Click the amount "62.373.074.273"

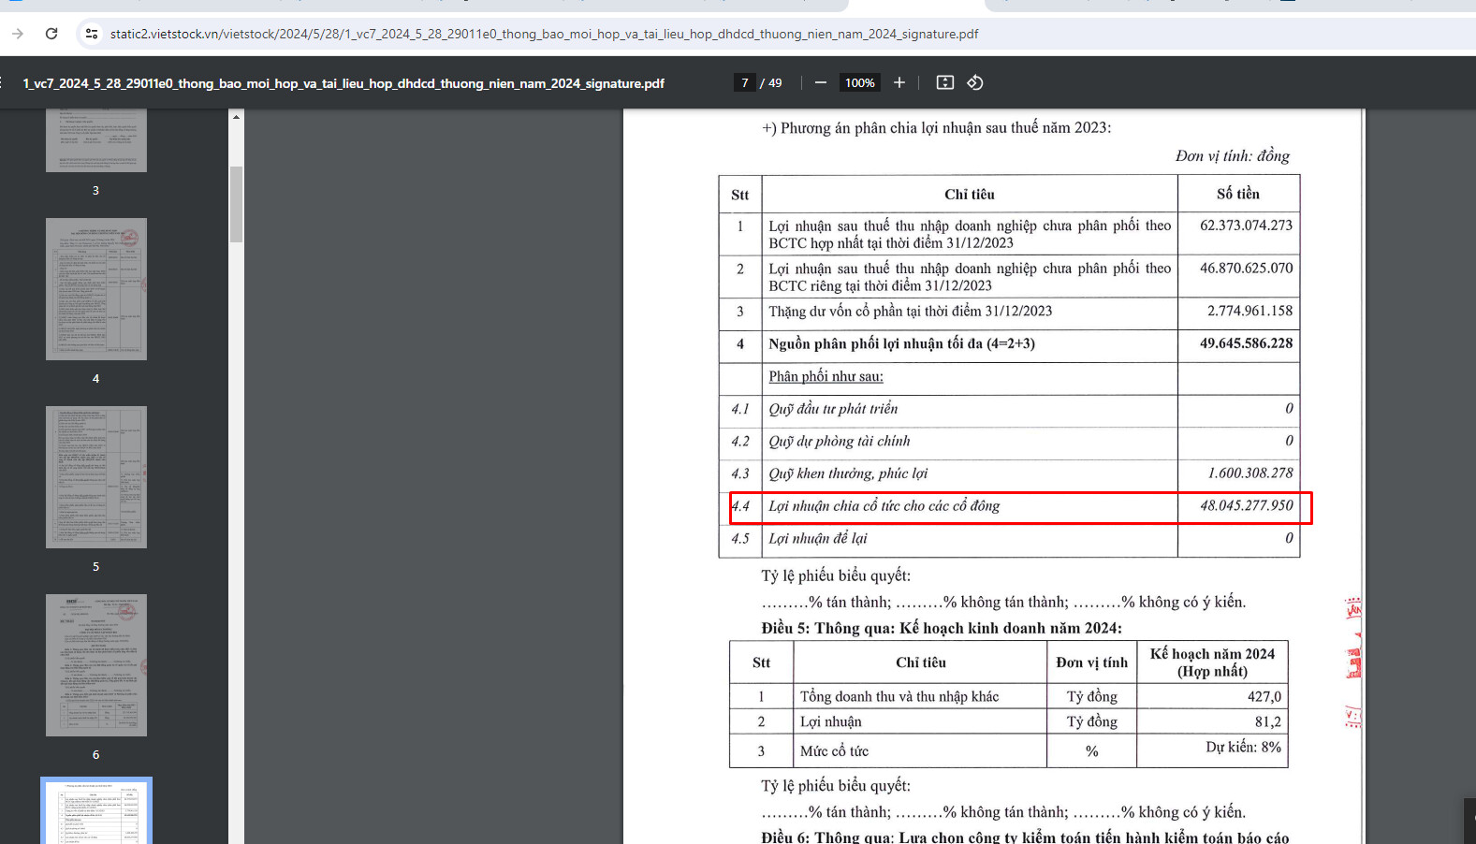point(1246,226)
